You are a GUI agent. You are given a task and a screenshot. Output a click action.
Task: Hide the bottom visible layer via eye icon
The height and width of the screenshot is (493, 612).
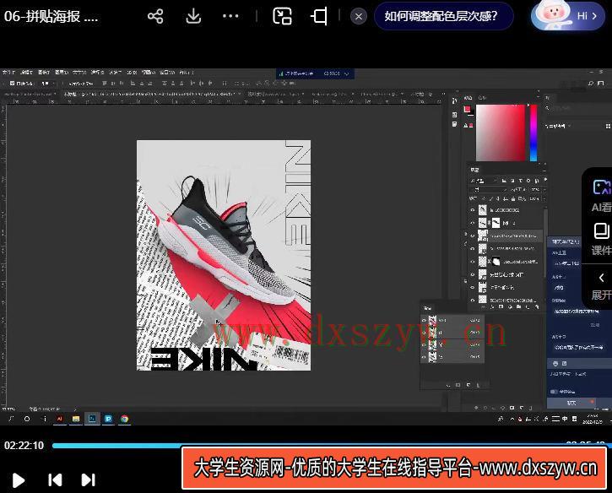(x=473, y=301)
